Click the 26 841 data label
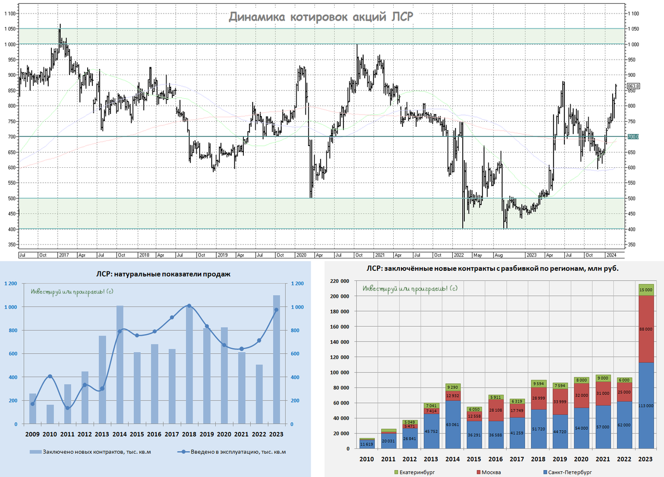664x477 pixels. [410, 438]
